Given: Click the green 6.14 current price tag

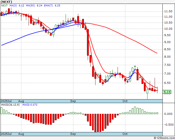Looking at the screenshot, I should tap(167, 92).
